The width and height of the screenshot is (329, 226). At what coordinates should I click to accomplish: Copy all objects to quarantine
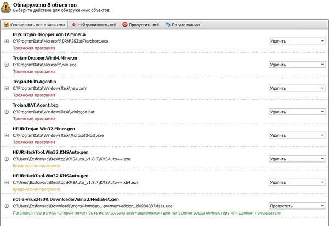35,25
